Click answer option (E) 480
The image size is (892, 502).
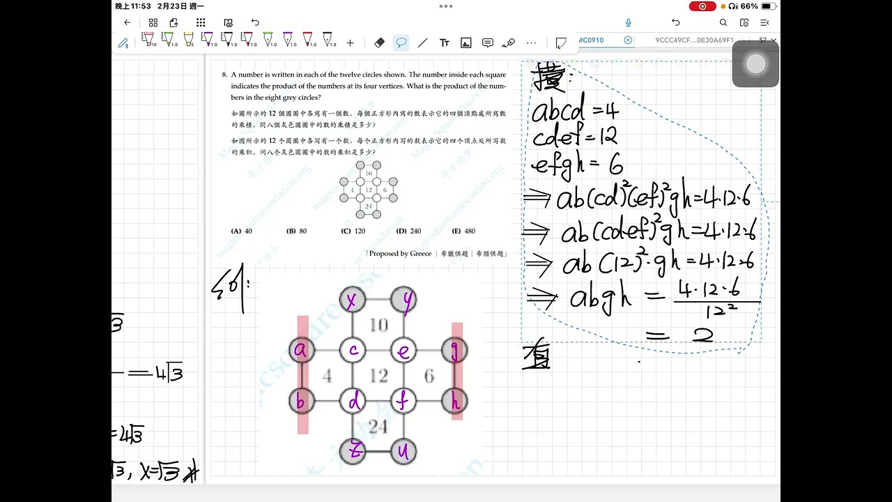[463, 231]
